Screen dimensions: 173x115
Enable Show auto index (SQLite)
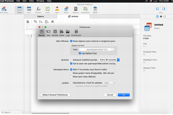pyautogui.click(x=71, y=77)
